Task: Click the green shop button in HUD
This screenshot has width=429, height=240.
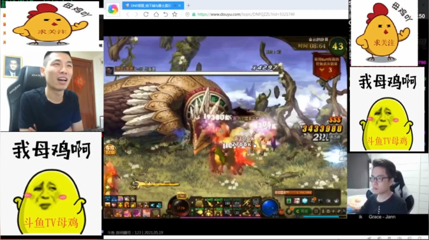Action: point(303,211)
